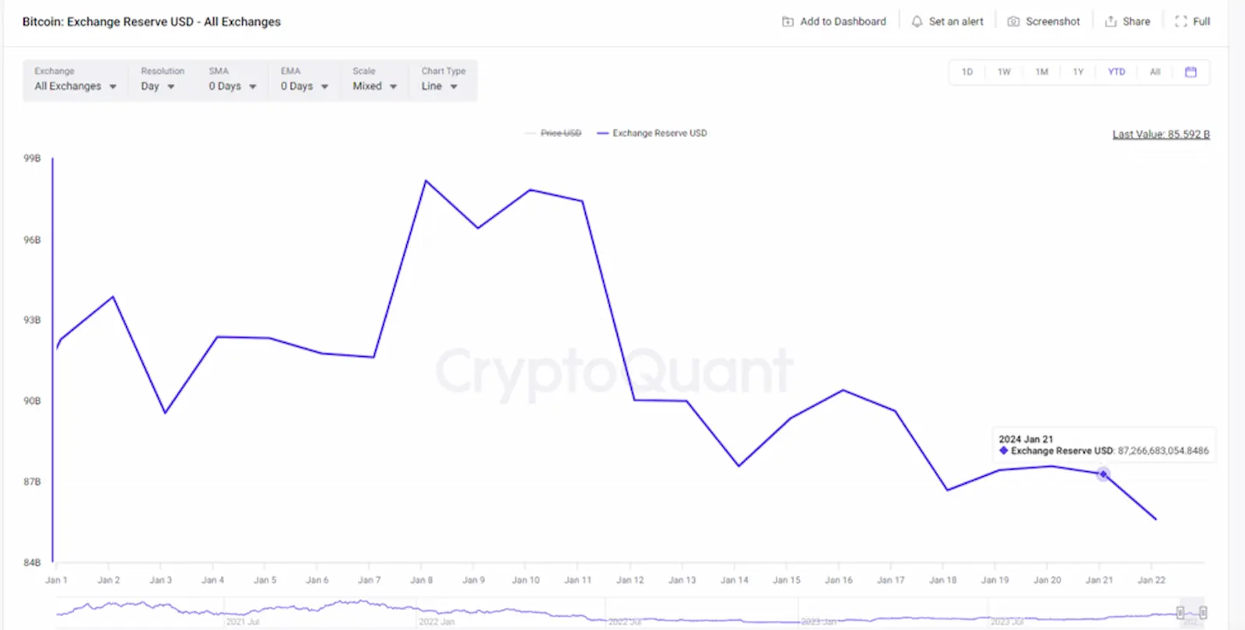
Task: Click the Share button label
Action: (1136, 22)
